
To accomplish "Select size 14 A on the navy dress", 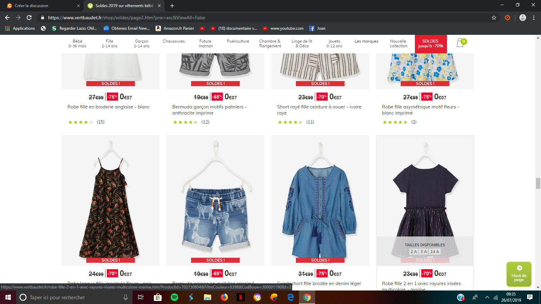I will [434, 252].
